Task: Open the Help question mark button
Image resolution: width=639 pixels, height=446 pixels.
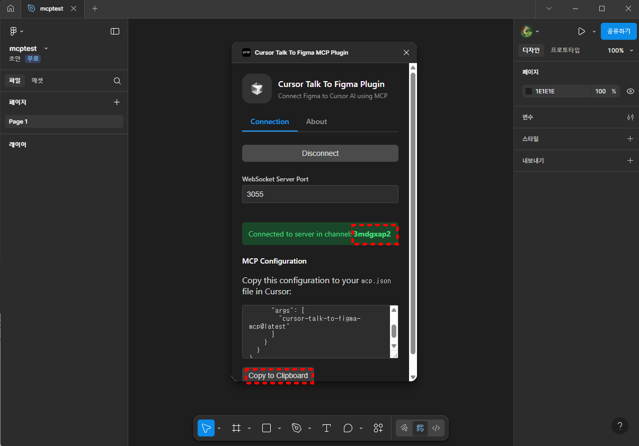Action: click(620, 425)
